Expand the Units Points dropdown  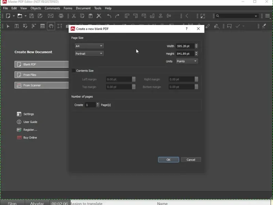click(x=187, y=61)
